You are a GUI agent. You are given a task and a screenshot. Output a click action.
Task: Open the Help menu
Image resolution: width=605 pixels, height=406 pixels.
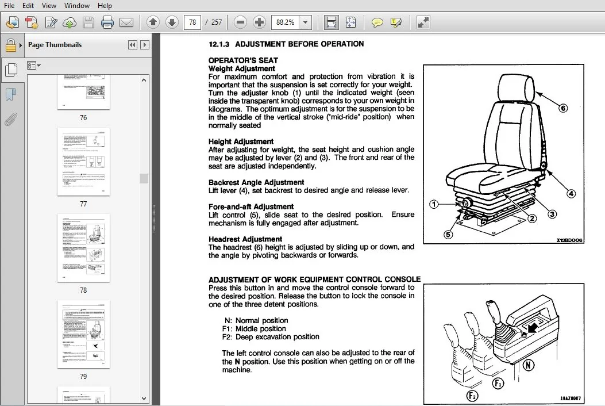point(105,5)
